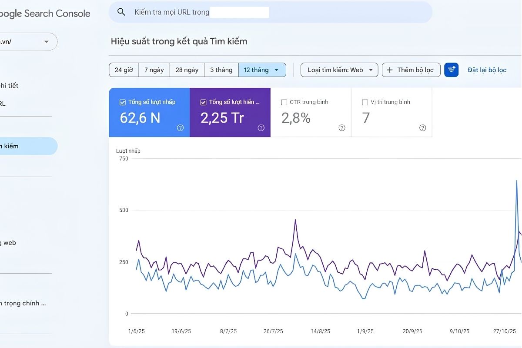
Task: Focus the Kiểm tra mọi URL search field
Action: [271, 12]
